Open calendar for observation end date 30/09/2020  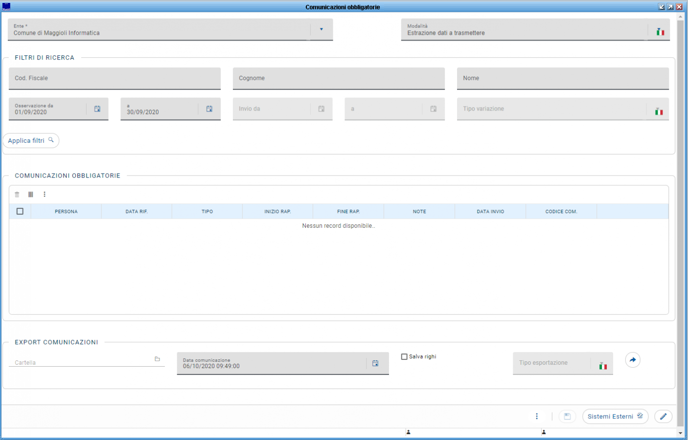click(x=209, y=109)
